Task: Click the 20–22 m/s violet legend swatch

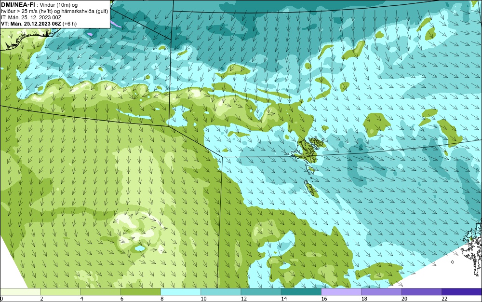Action: (x=421, y=291)
